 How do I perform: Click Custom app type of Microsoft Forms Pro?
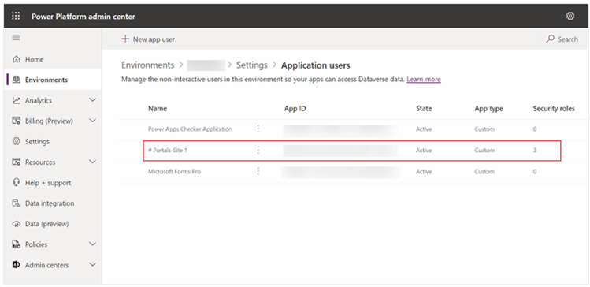(484, 171)
